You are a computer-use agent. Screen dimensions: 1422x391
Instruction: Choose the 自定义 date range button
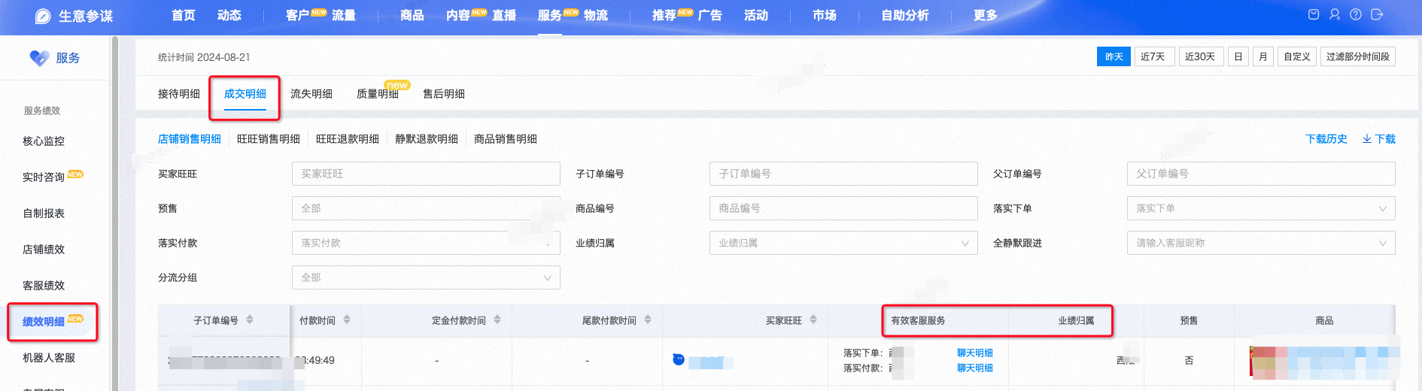[1297, 56]
